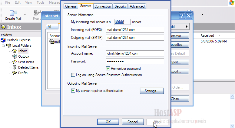
Task: Open the Sent Items folder
Action: coord(26,62)
